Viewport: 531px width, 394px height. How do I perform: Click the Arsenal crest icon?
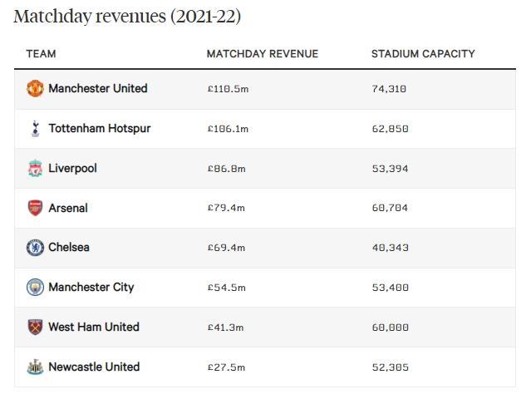[35, 208]
